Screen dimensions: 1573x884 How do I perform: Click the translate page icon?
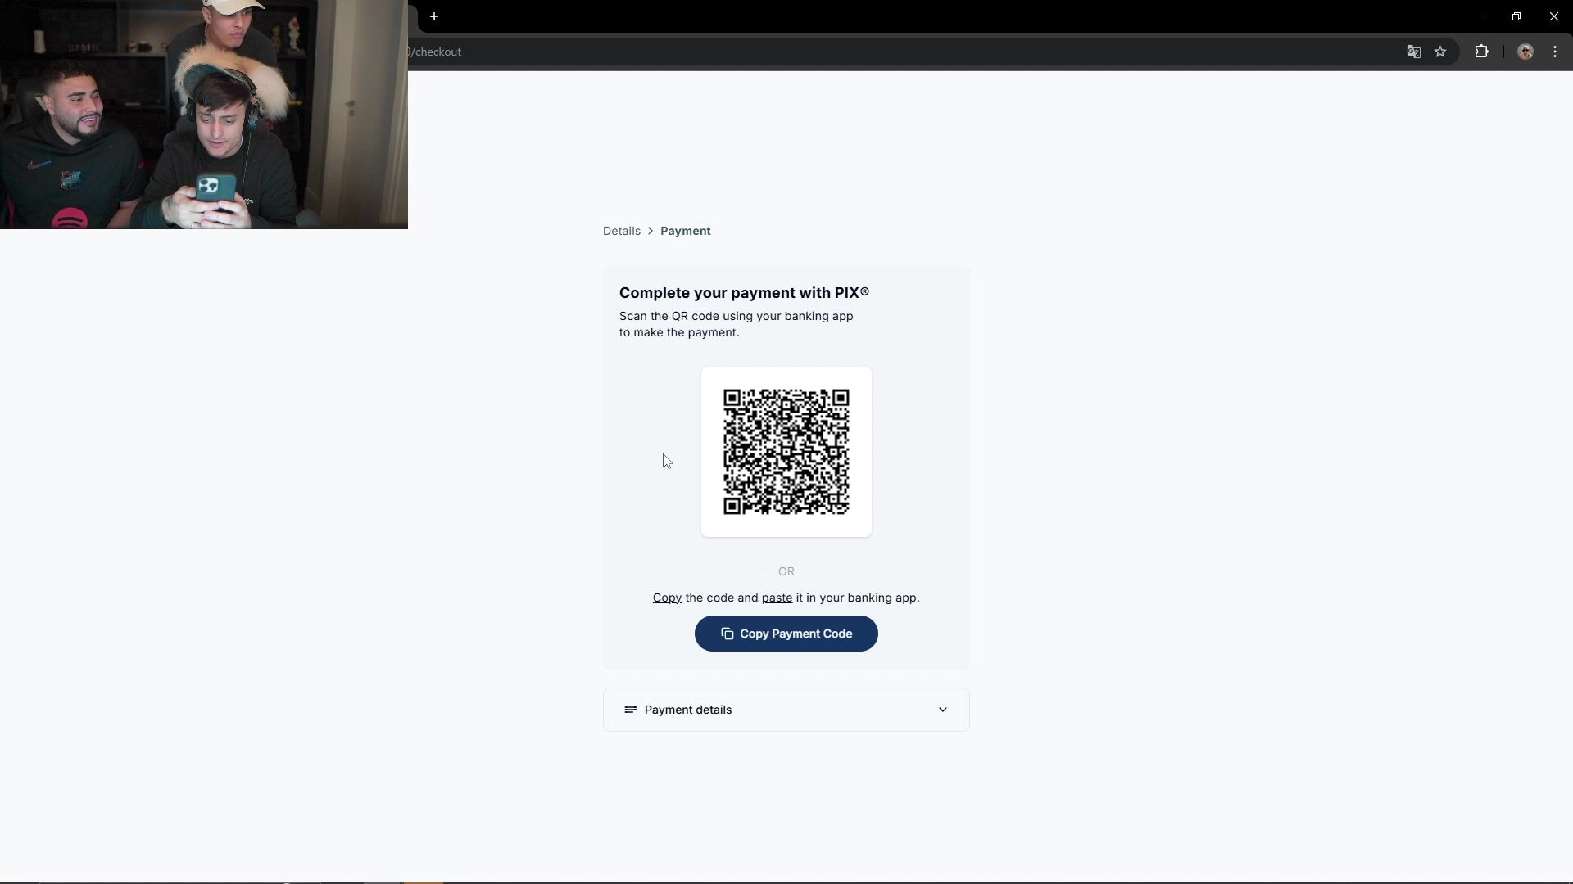(1413, 52)
